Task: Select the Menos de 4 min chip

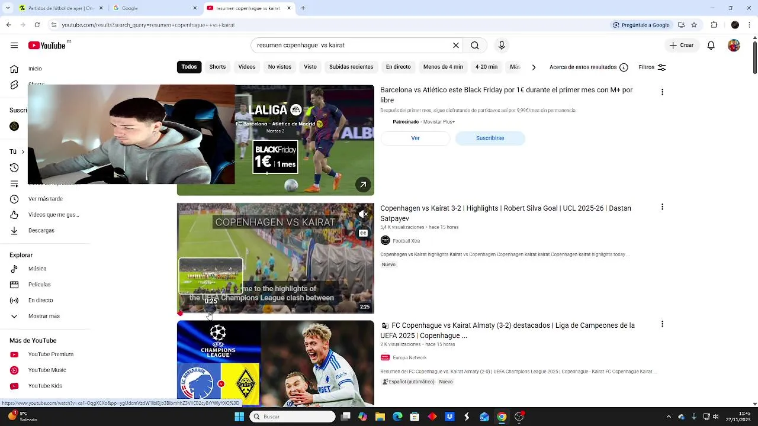Action: [x=443, y=67]
